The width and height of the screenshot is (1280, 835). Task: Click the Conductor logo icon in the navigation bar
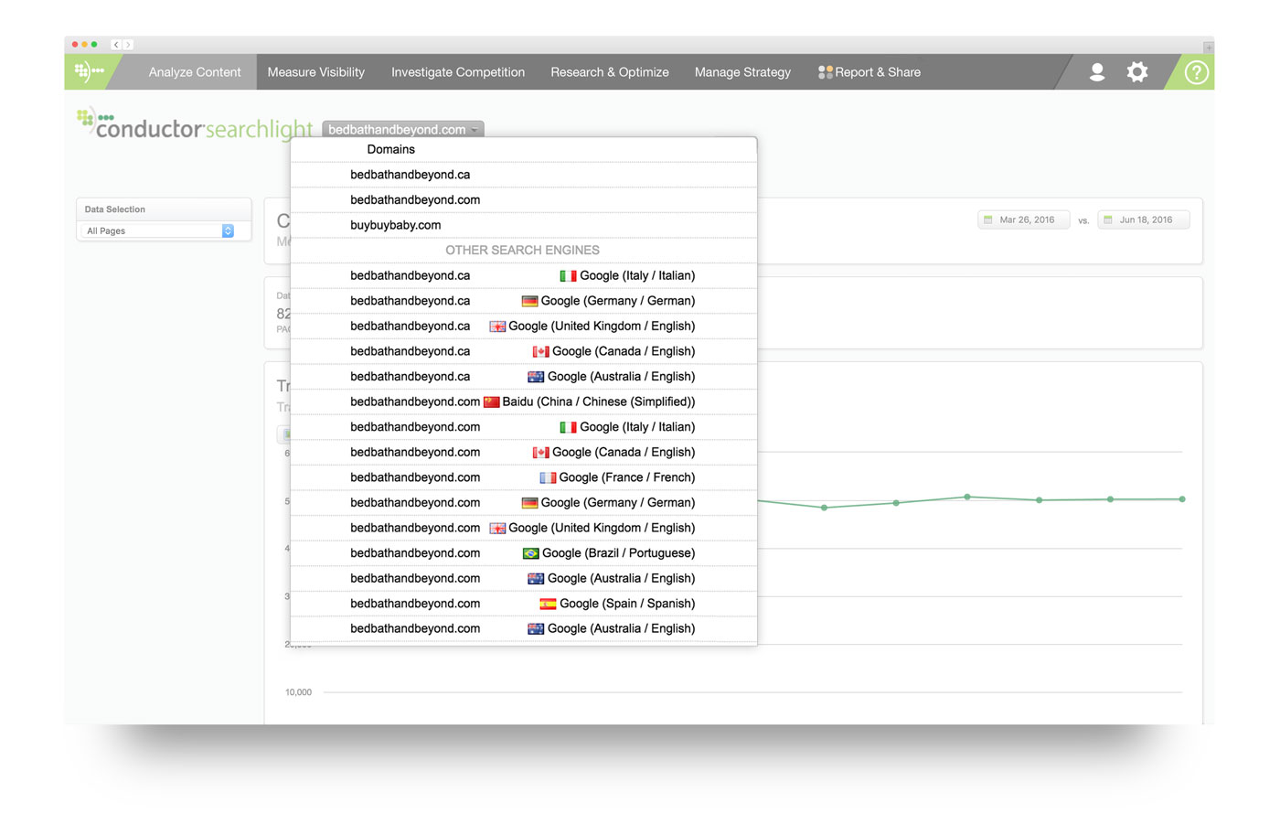click(89, 71)
